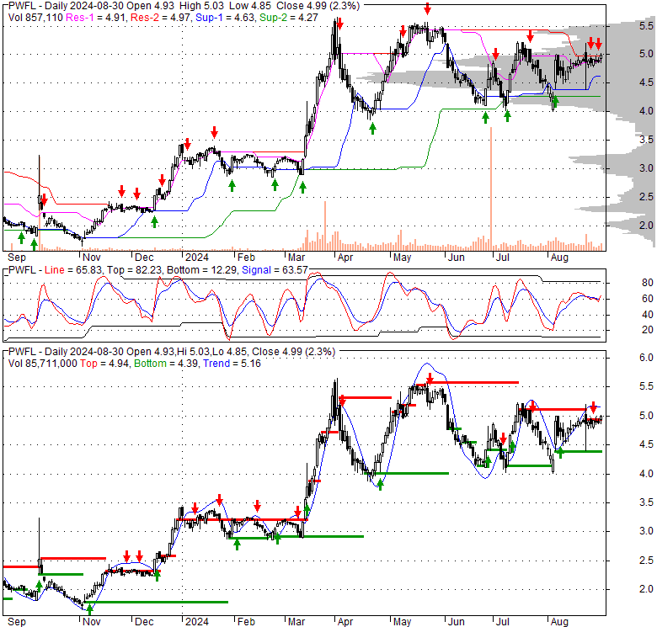Click the 5.5 price label on top chart axis
Image resolution: width=657 pixels, height=627 pixels.
click(646, 26)
